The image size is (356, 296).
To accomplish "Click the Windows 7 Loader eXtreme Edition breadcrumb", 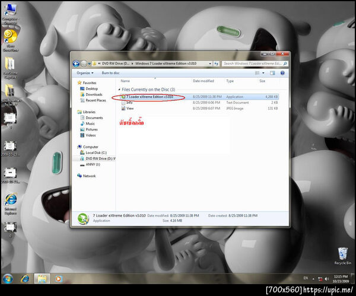I will [166, 63].
